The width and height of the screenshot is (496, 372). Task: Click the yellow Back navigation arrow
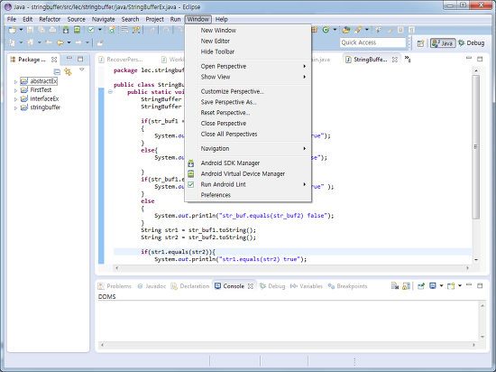tap(60, 42)
